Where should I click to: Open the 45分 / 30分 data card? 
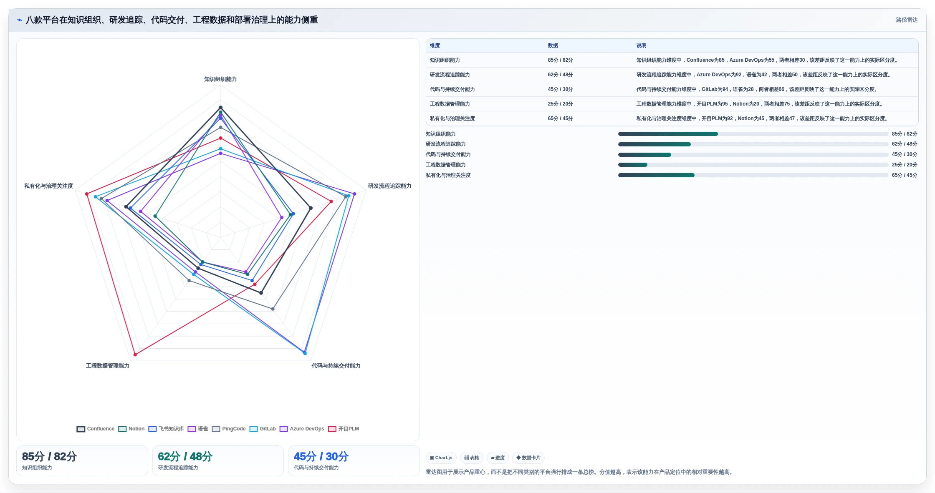pos(354,461)
